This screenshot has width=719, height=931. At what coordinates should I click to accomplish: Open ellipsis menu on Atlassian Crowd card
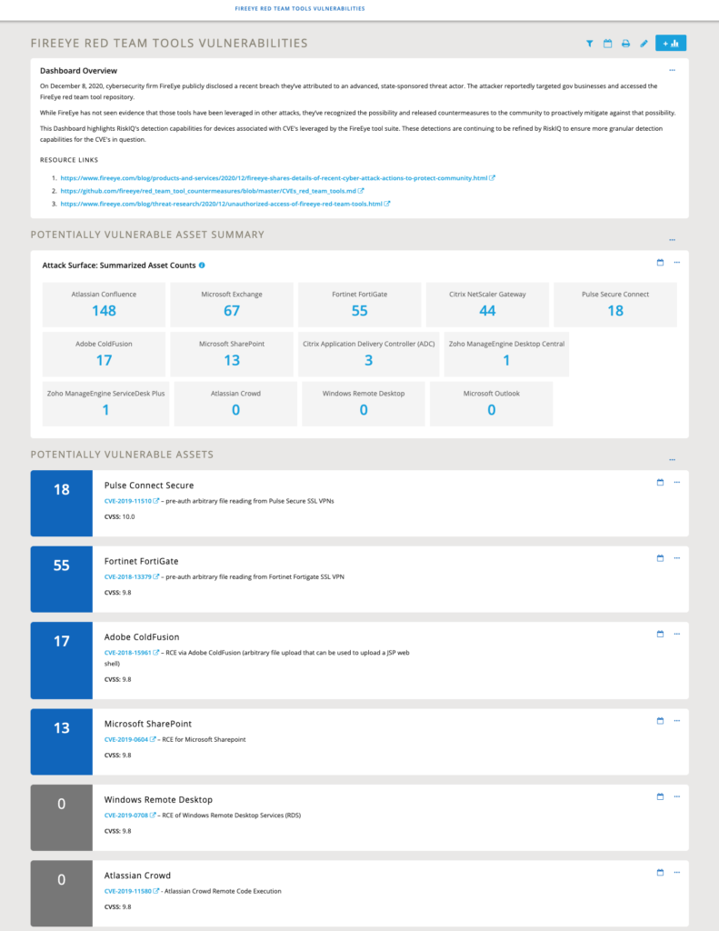point(677,873)
